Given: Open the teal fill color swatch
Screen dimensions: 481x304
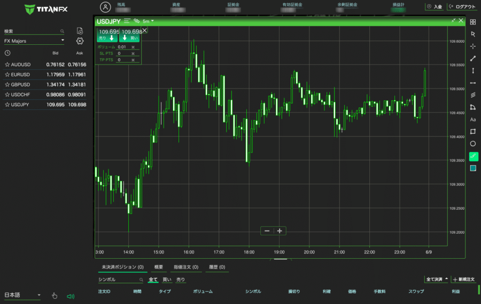Looking at the screenshot, I should tap(473, 168).
